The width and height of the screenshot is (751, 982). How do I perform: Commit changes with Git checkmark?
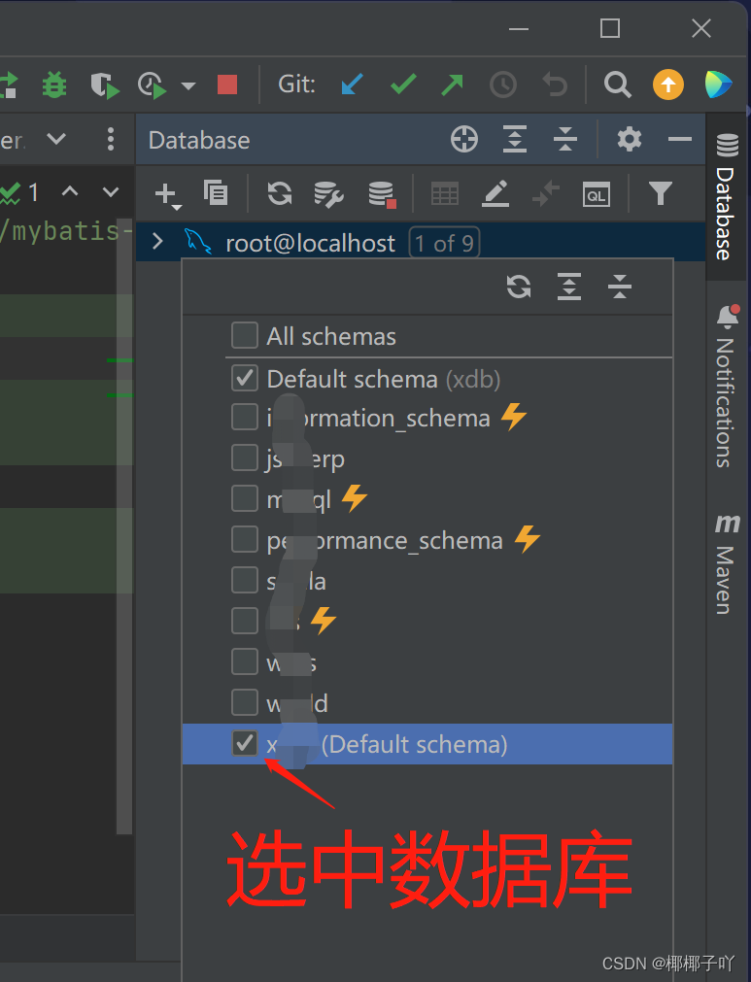click(x=403, y=84)
